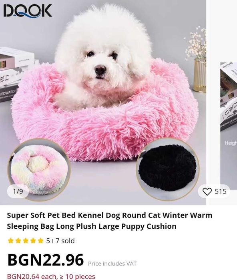Open the black pet bed thumbnail
This screenshot has height=280, width=237.
[168, 169]
